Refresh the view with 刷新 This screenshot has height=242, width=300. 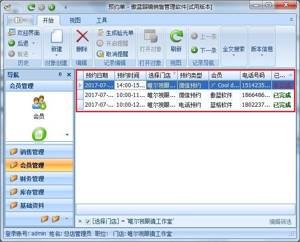coord(176,41)
